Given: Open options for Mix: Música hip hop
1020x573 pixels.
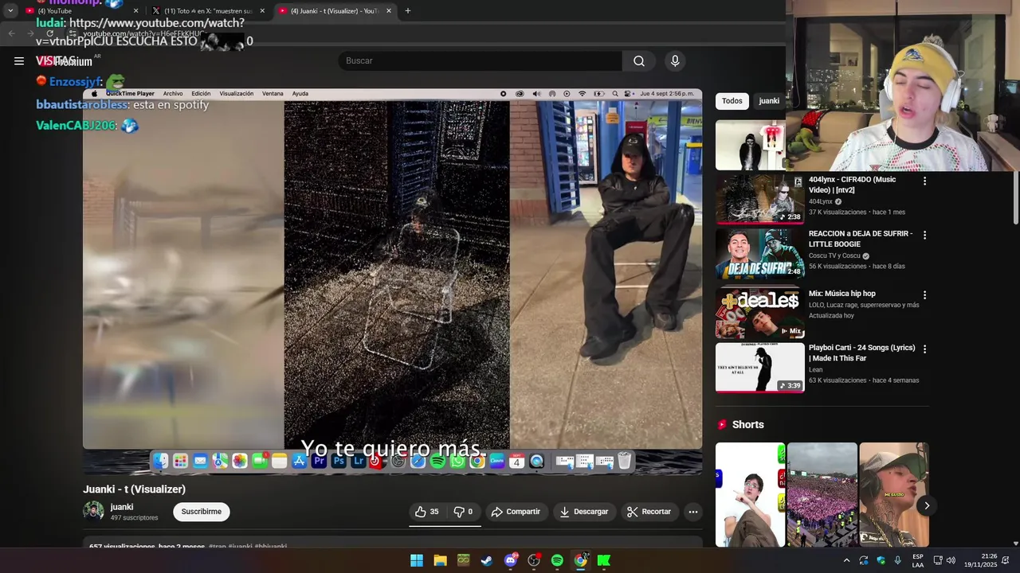Looking at the screenshot, I should 924,295.
